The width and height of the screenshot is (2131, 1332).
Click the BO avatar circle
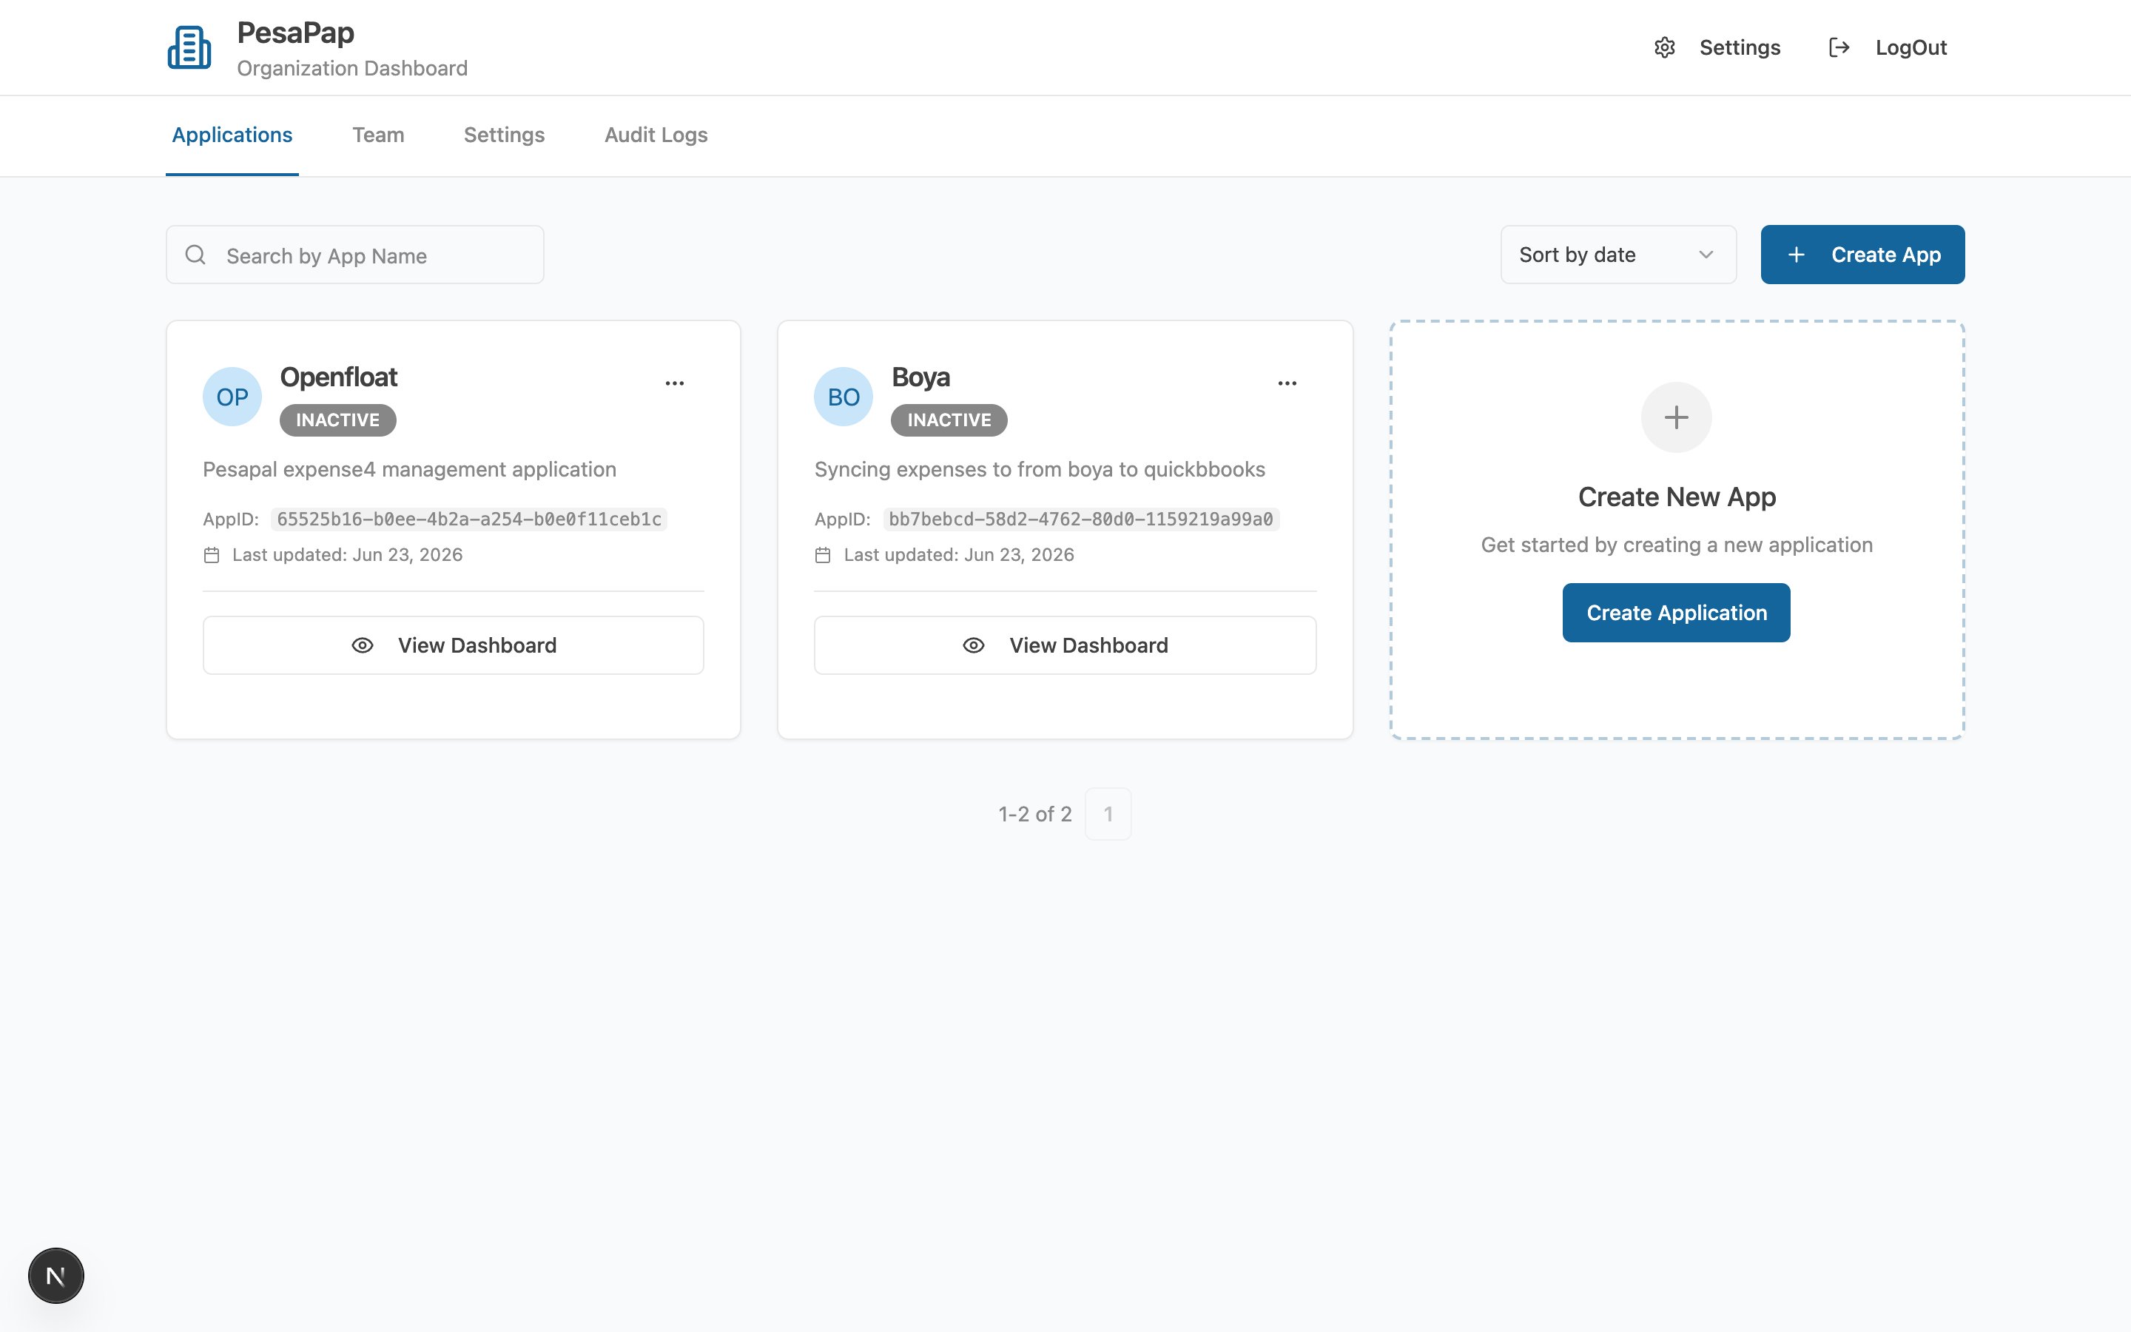point(844,397)
